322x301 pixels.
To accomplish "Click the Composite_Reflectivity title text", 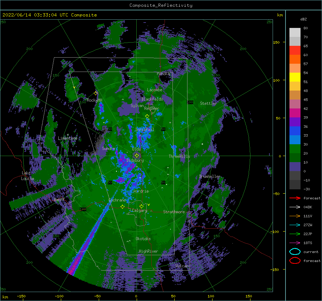I will tap(161, 5).
